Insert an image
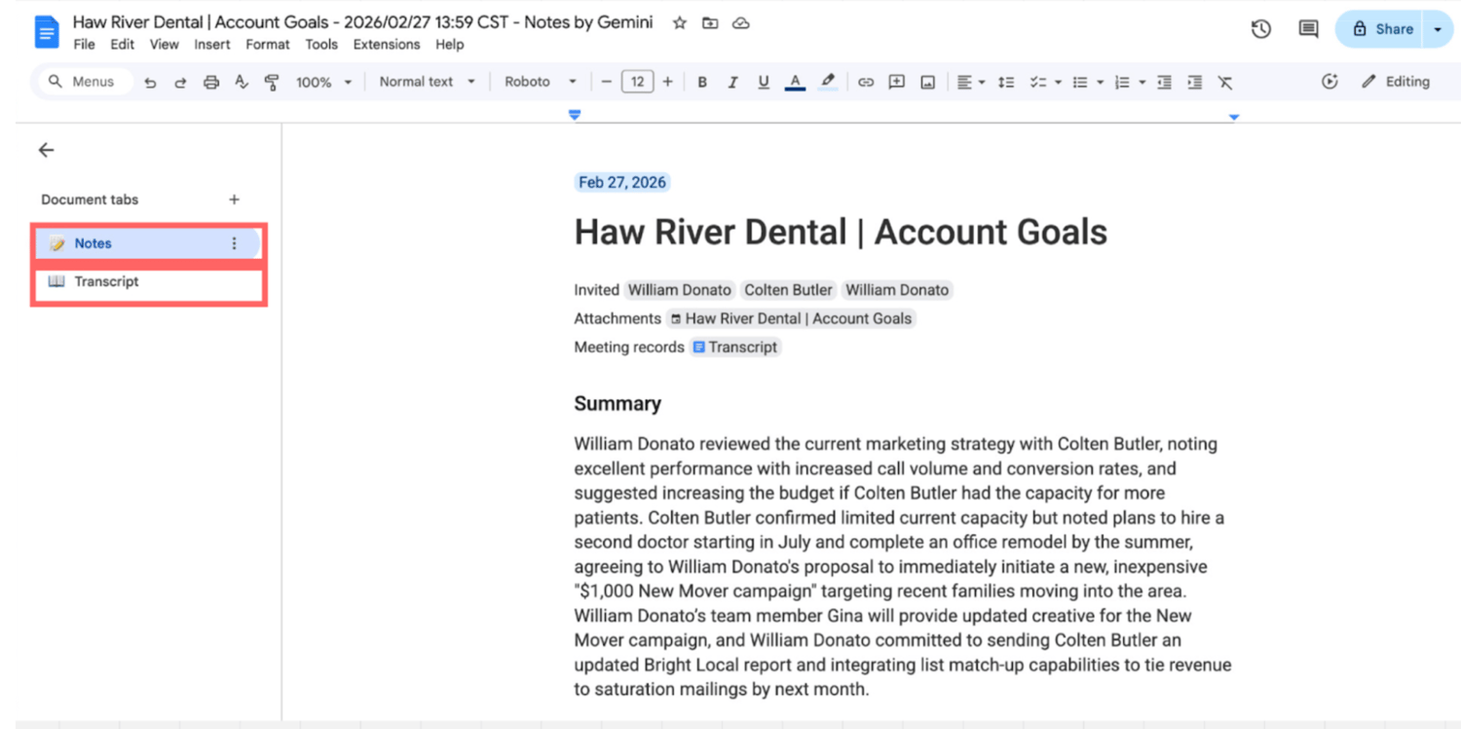This screenshot has height=729, width=1461. pyautogui.click(x=928, y=83)
